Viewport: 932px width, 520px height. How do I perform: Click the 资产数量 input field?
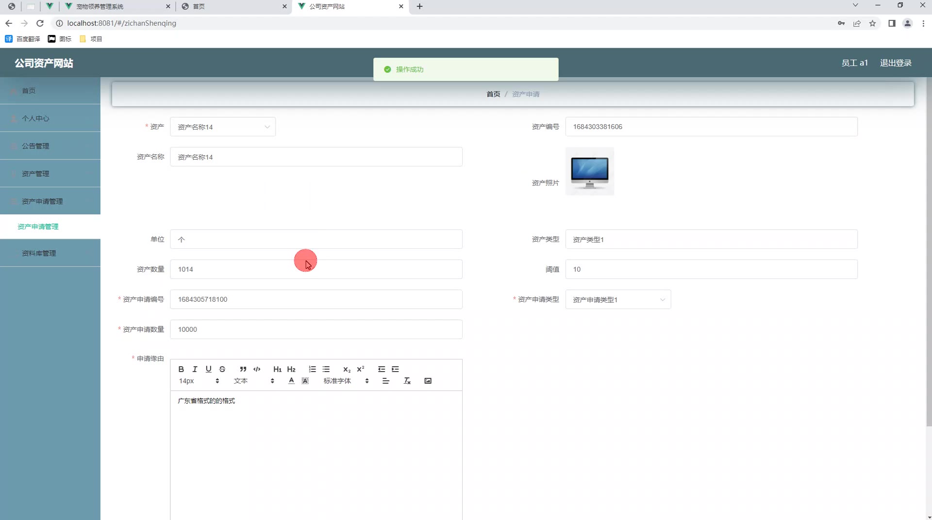[316, 269]
